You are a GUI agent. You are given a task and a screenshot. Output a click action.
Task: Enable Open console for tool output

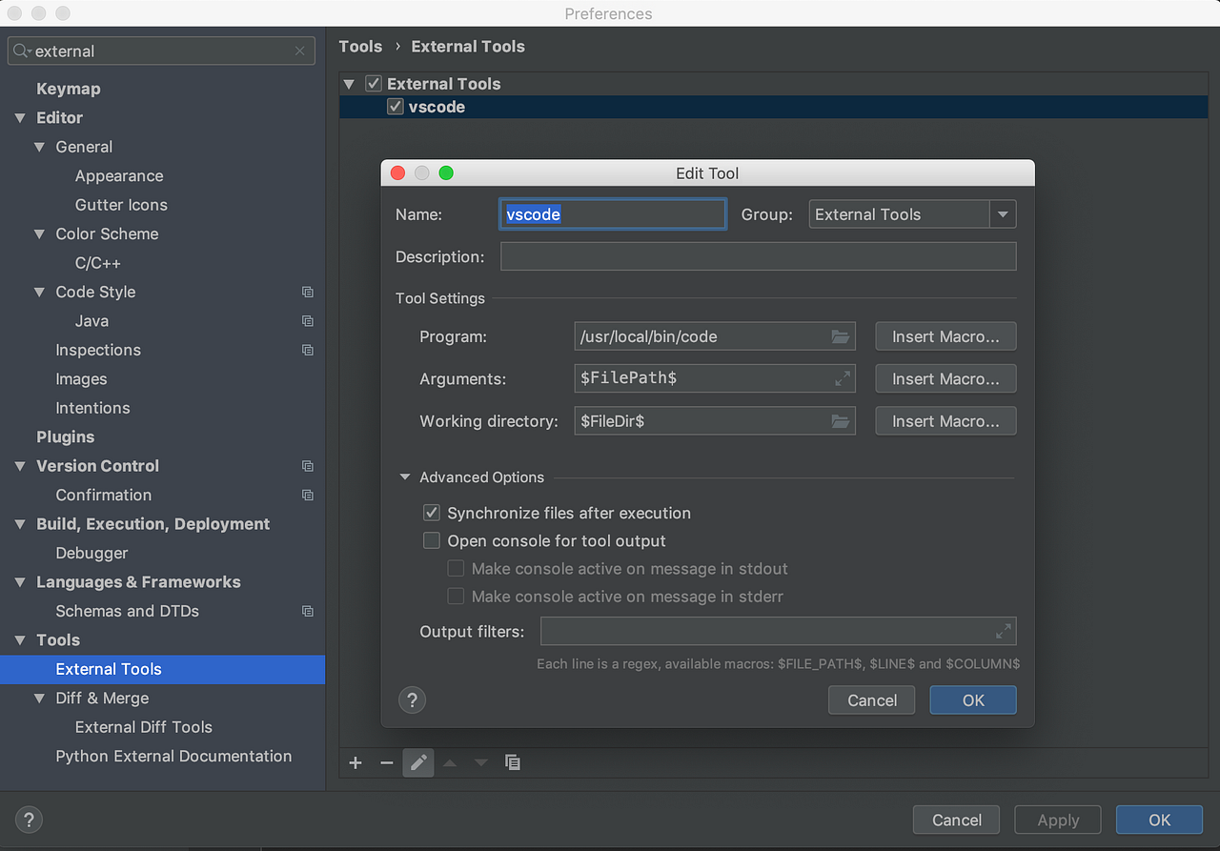point(431,540)
